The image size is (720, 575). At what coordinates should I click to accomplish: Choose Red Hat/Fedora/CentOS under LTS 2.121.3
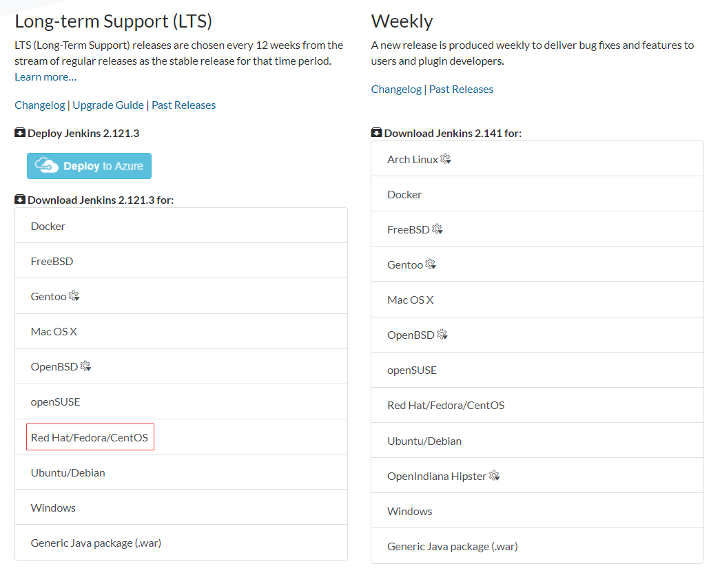tap(181, 437)
